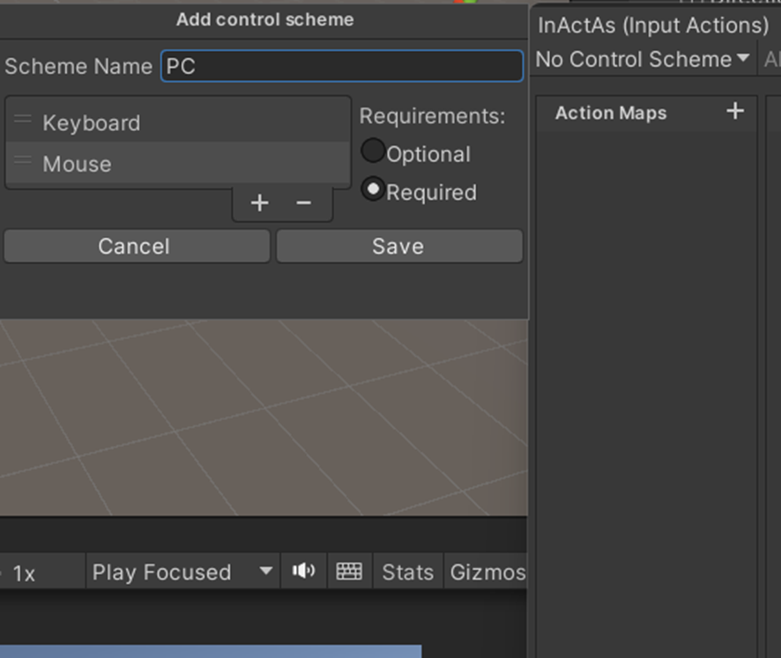
Task: Toggle Gizmos in the Game view
Action: click(487, 572)
